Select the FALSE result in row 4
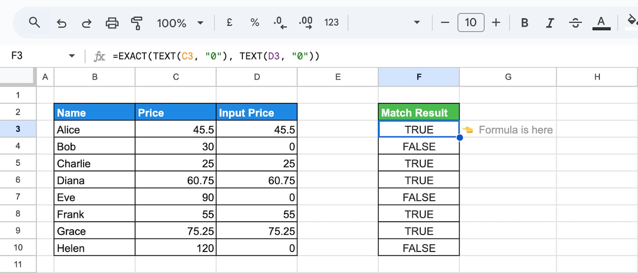638x273 pixels. [419, 146]
